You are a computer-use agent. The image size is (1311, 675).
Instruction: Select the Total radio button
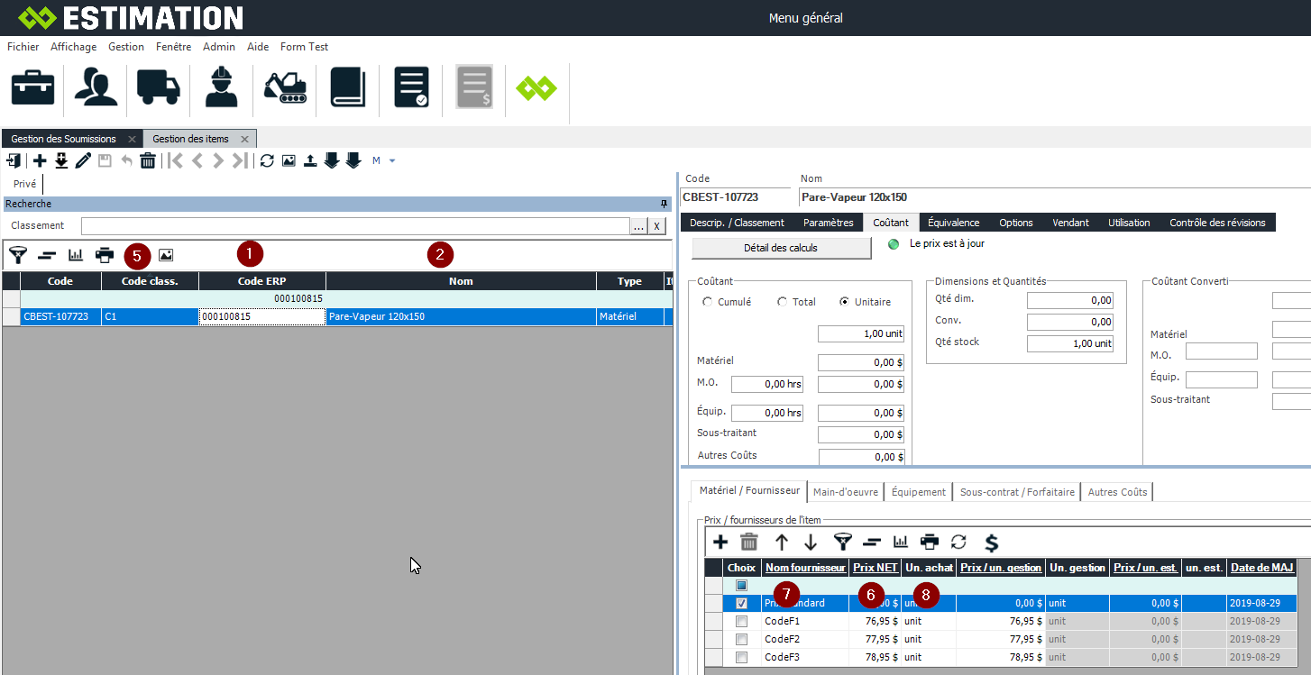pyautogui.click(x=782, y=302)
